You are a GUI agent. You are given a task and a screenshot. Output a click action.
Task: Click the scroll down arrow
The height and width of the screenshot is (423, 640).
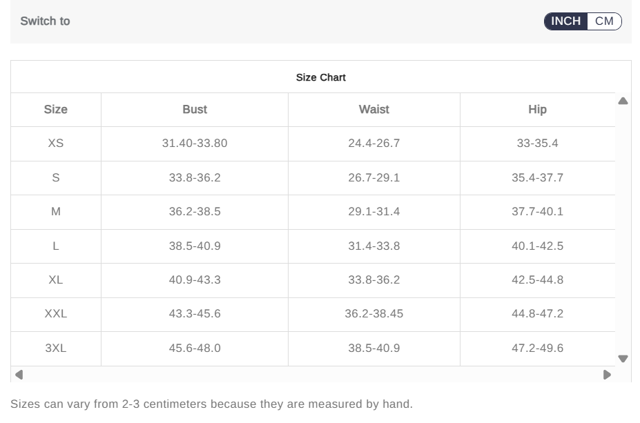tap(623, 359)
